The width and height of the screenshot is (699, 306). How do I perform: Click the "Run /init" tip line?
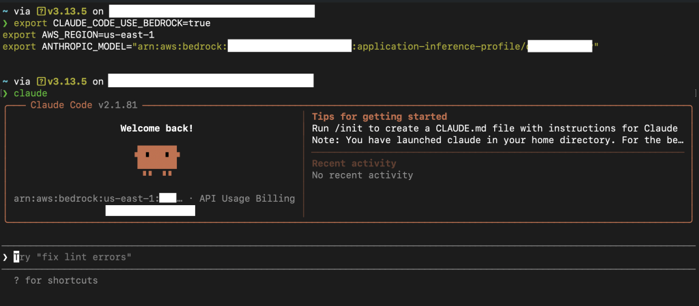494,128
